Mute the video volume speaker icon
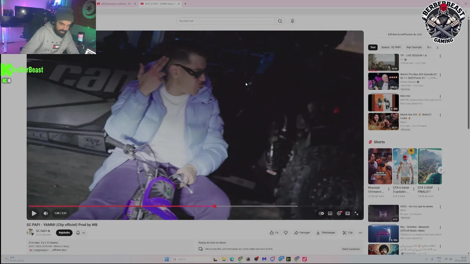This screenshot has width=470, height=264. pos(46,213)
